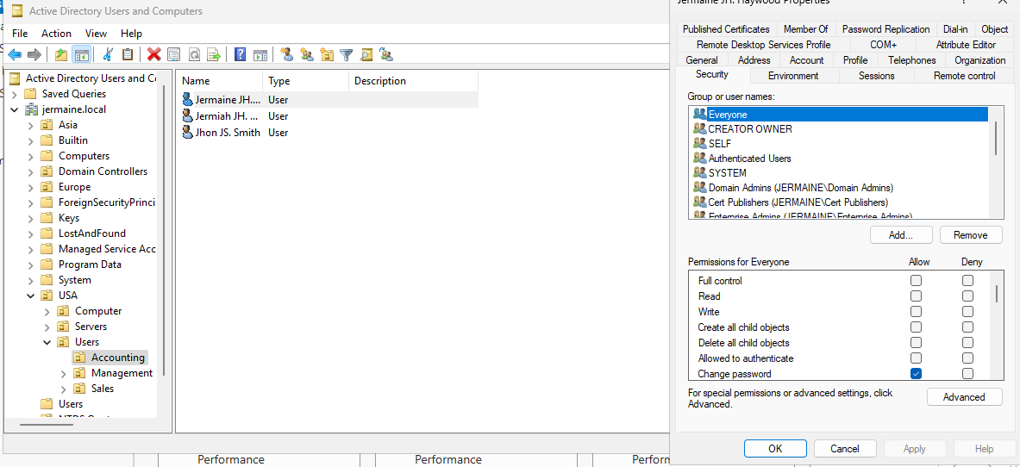Click the group icon next to SYSTEM
This screenshot has height=467, width=1020.
(700, 173)
